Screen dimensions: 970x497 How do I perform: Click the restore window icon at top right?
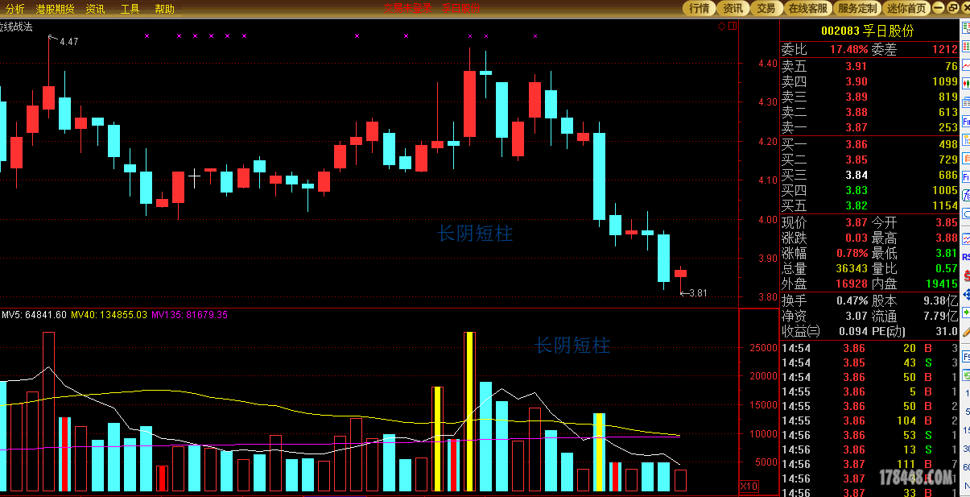(952, 8)
